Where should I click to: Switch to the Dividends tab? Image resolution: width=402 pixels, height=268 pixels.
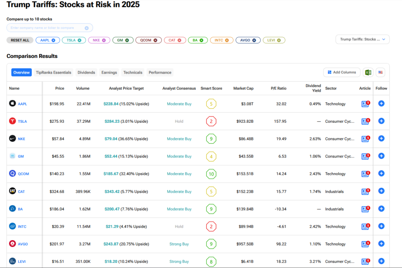point(86,72)
